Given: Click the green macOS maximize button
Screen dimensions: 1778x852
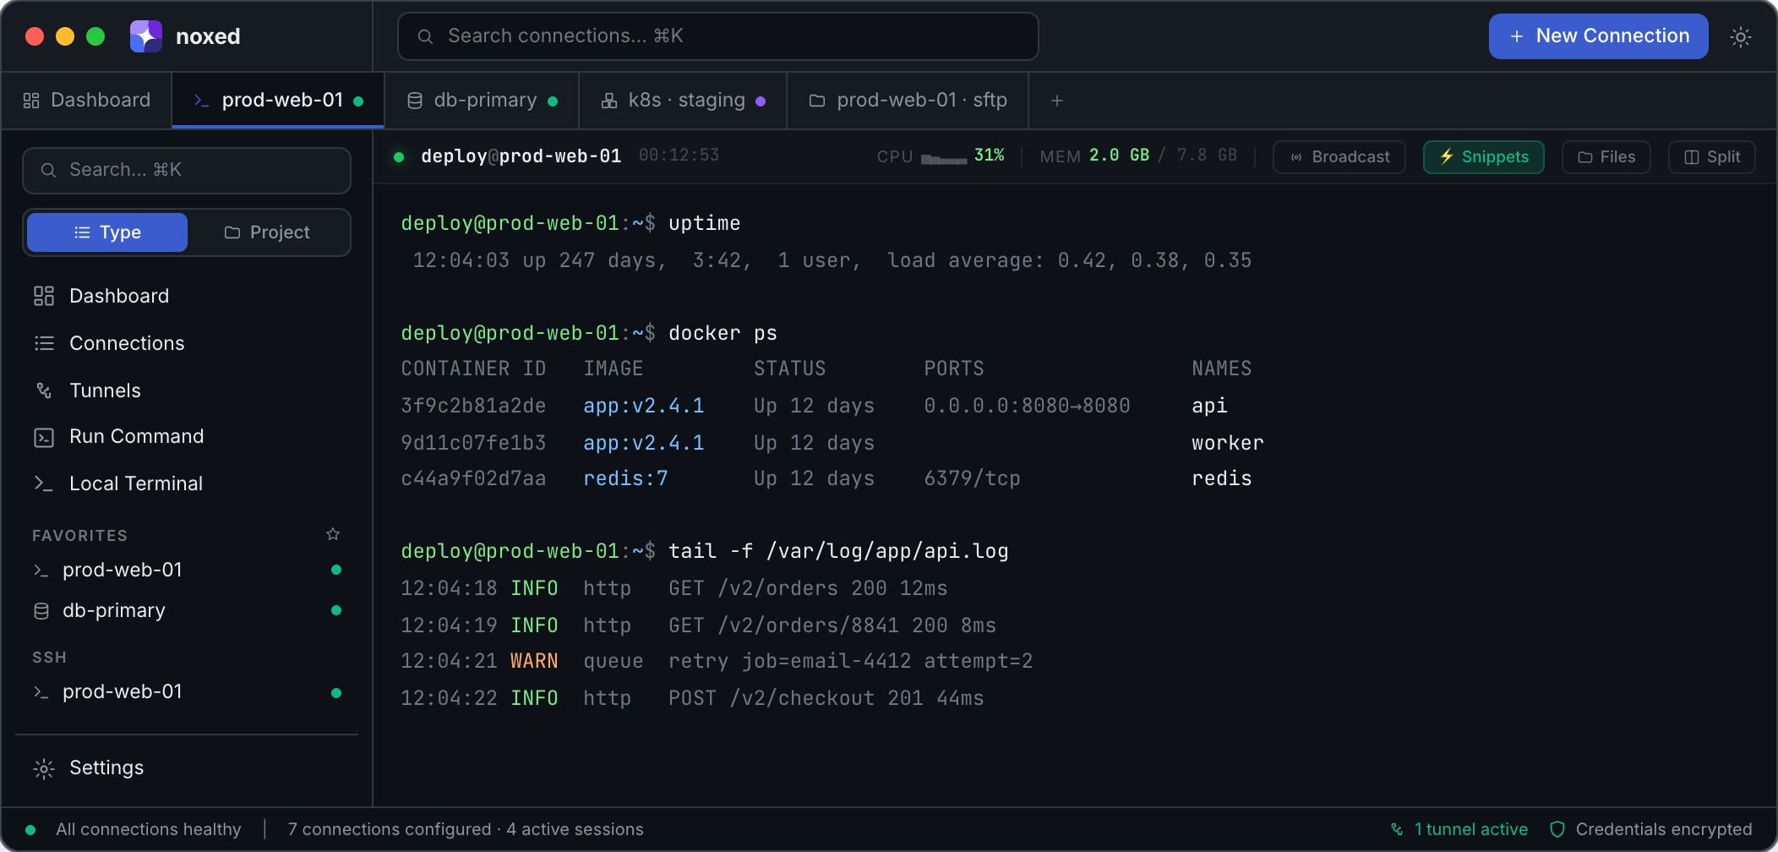Looking at the screenshot, I should click(95, 36).
